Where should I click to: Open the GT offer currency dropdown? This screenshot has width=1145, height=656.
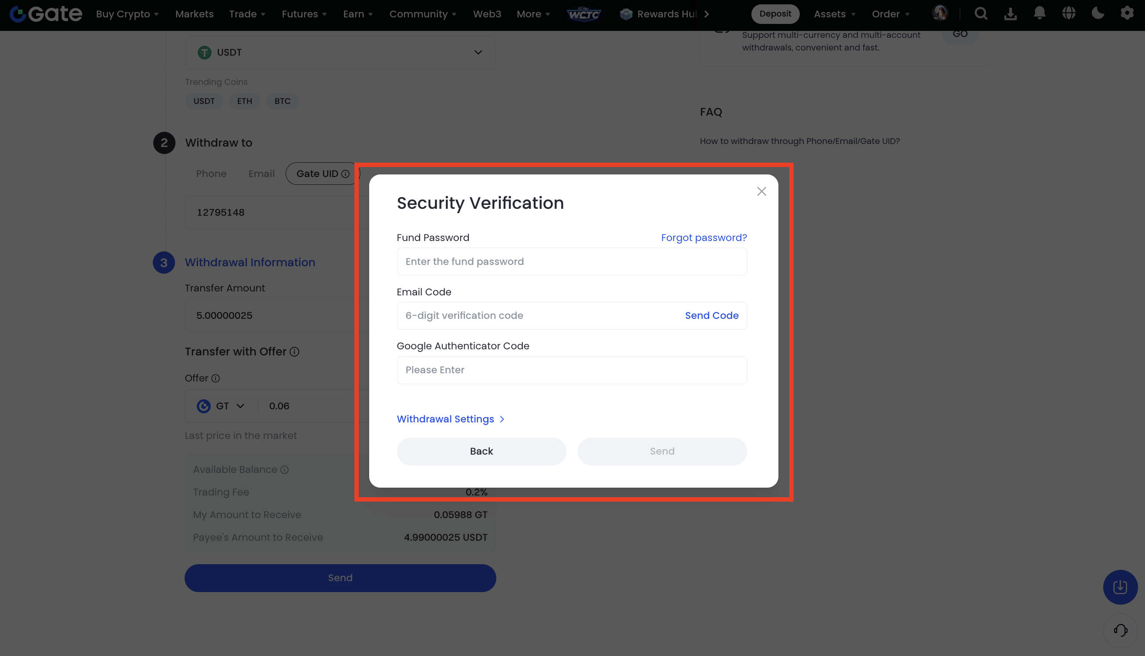click(221, 406)
